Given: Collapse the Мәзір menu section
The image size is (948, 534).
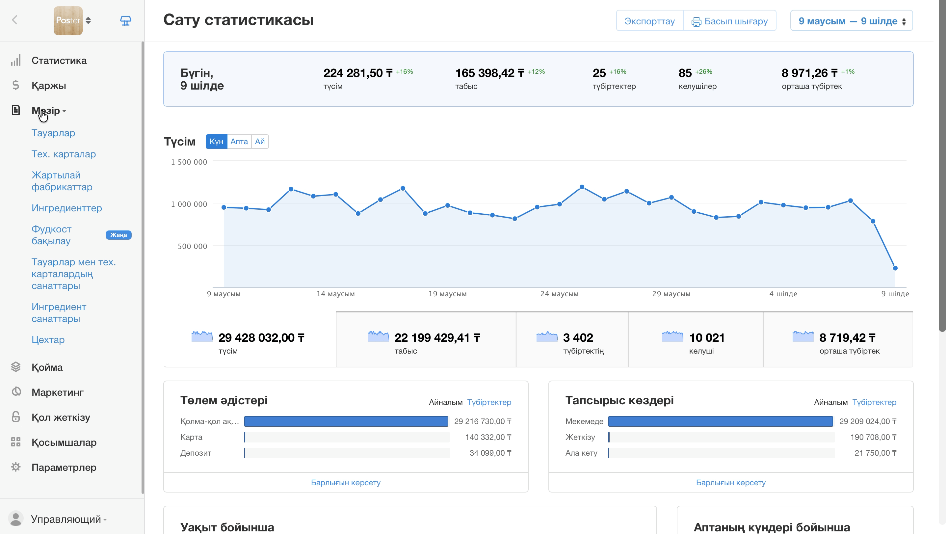Looking at the screenshot, I should point(49,110).
